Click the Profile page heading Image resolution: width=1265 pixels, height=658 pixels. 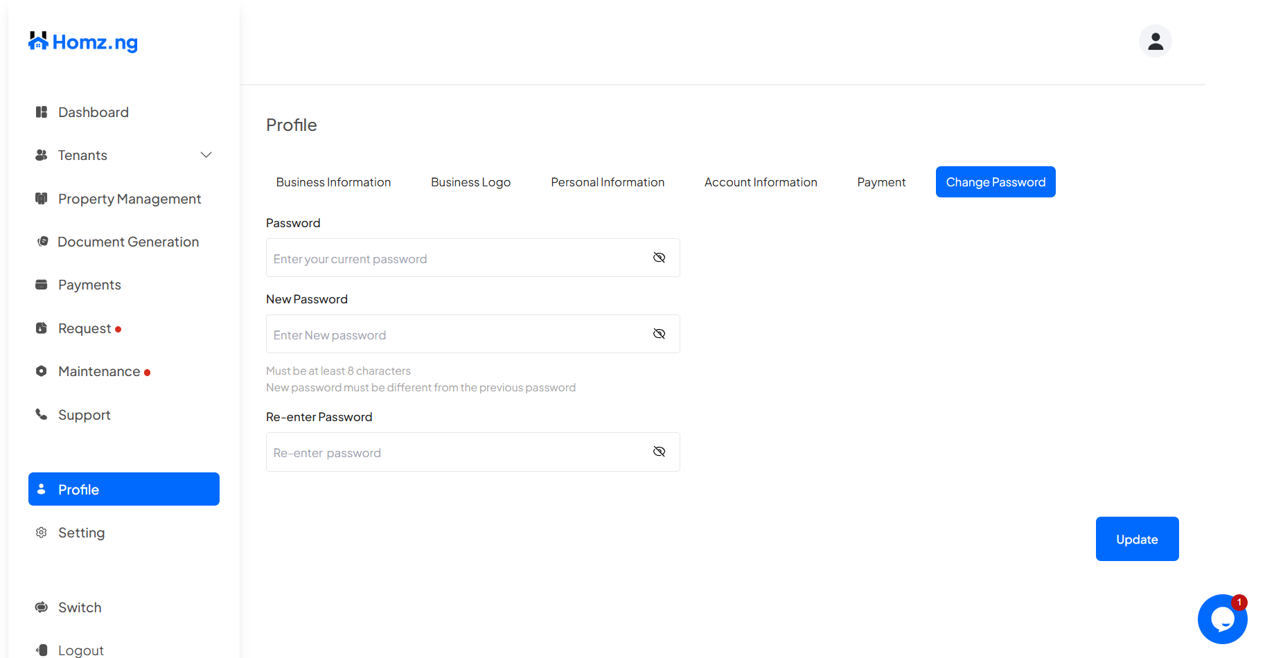[x=292, y=125]
